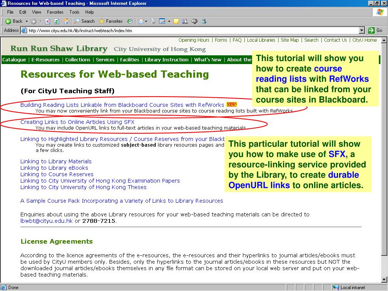Click the yellow note toolbar icon
The height and width of the screenshot is (291, 388).
pyautogui.click(x=176, y=22)
